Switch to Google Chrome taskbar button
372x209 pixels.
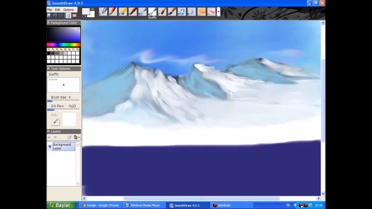point(101,206)
